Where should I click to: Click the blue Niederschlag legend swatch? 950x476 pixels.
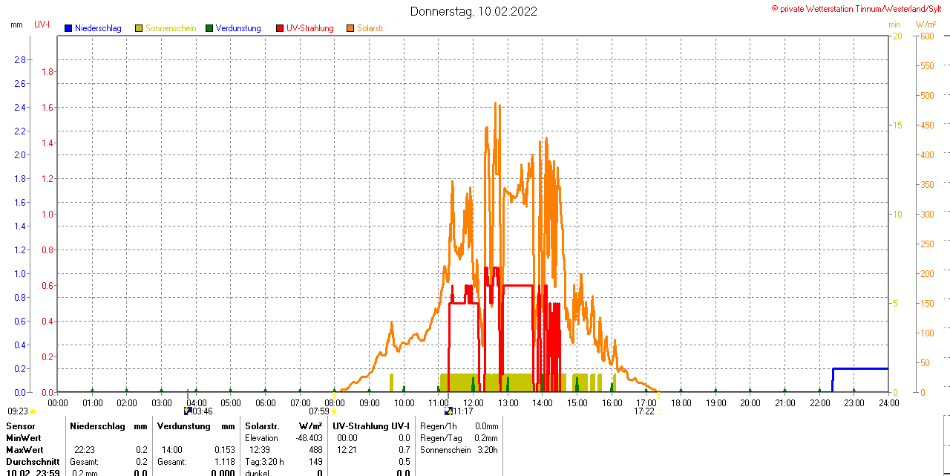coord(68,28)
